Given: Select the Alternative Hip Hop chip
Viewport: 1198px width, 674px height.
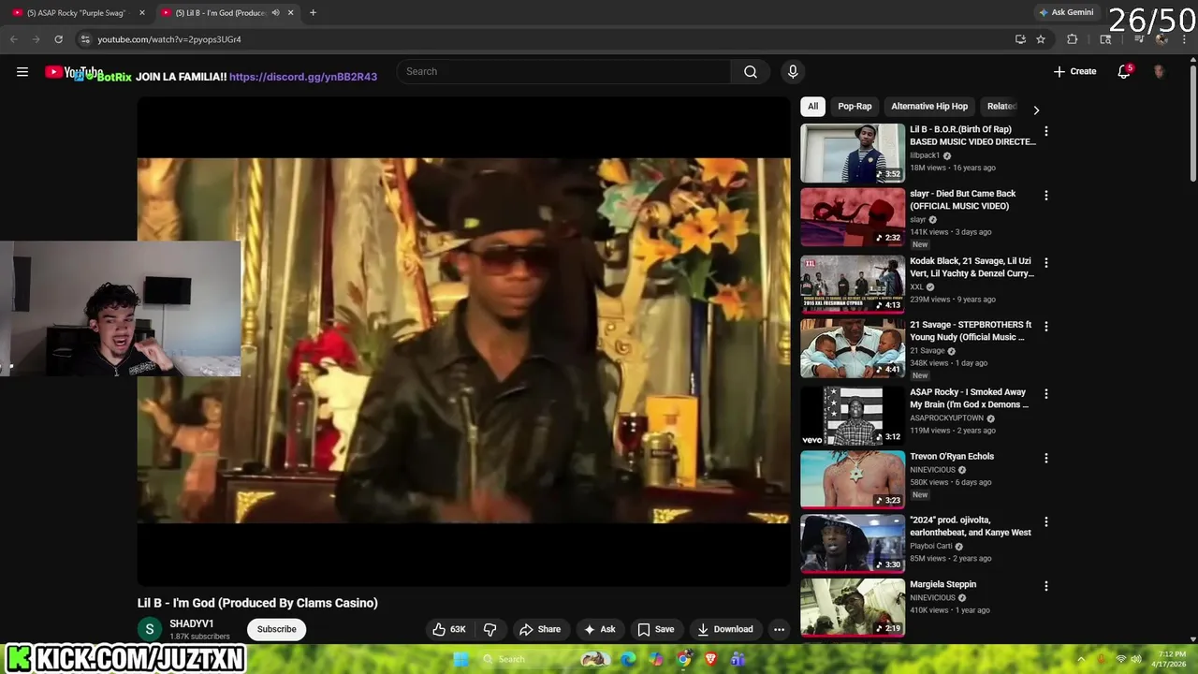Looking at the screenshot, I should pos(929,107).
